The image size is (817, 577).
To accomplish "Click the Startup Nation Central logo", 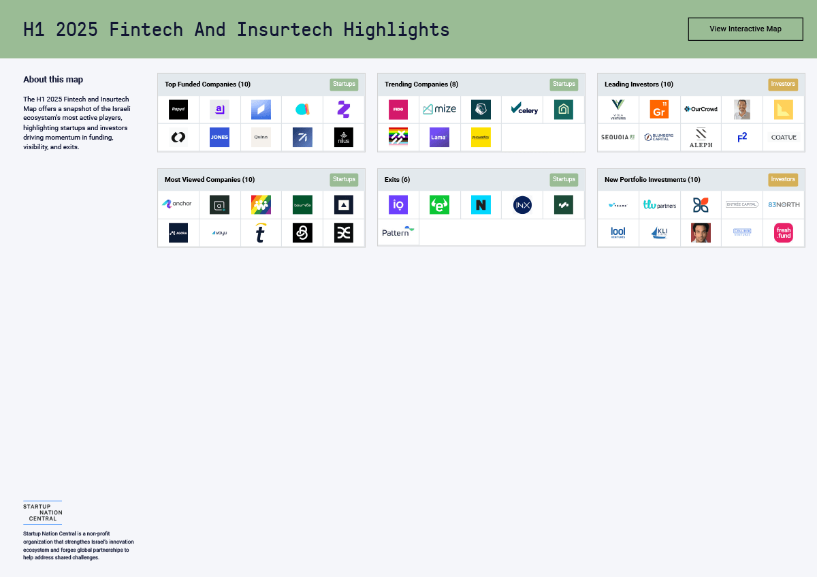I will 42,512.
